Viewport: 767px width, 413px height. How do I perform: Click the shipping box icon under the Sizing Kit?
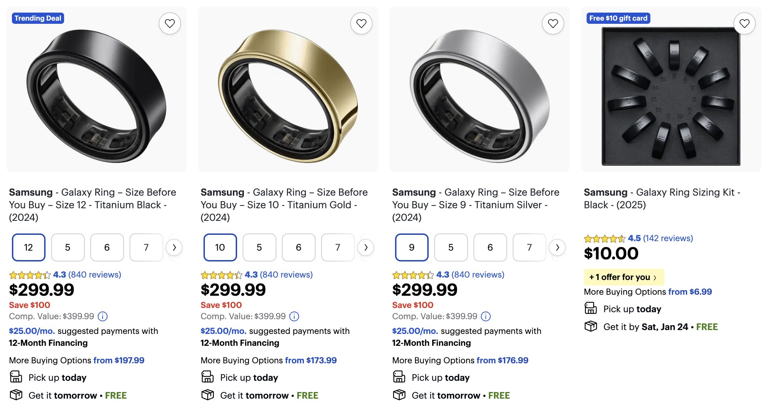[591, 327]
